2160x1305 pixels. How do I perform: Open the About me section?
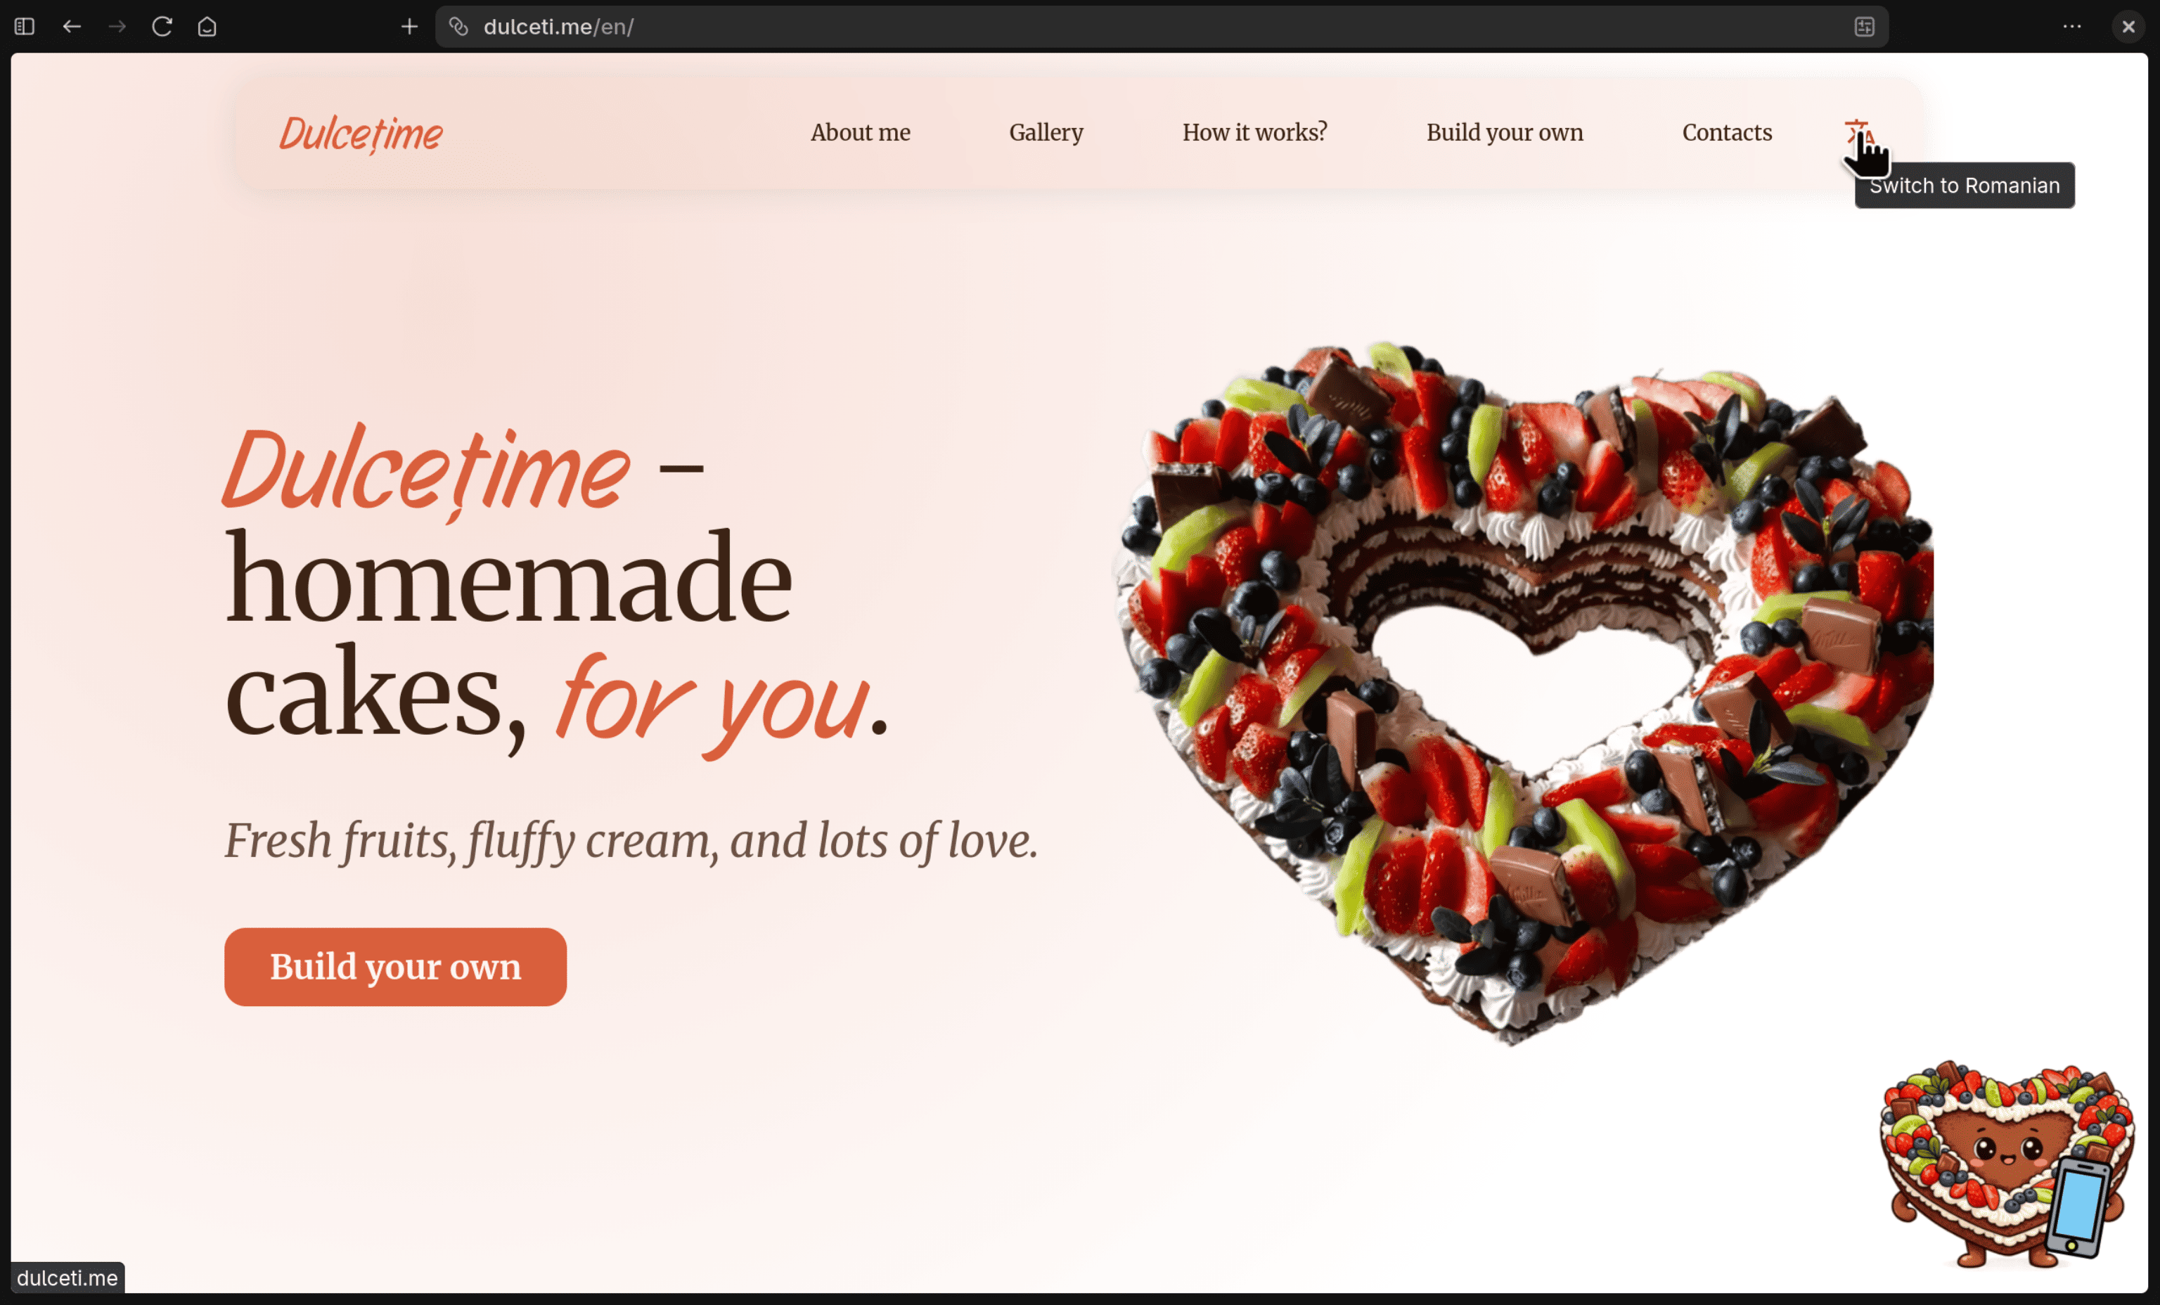pyautogui.click(x=860, y=132)
